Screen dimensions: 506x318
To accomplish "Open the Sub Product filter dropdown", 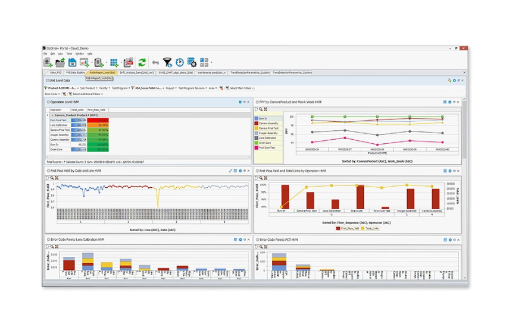I will 89,88.
